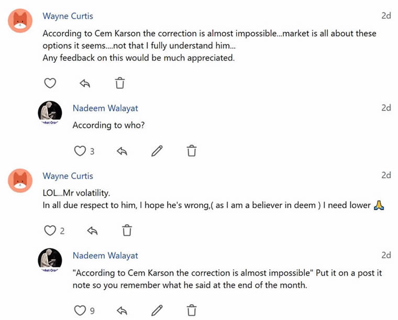This screenshot has width=398, height=320.
Task: Like the "LOL...Mr volatility" comment
Action: pos(50,231)
